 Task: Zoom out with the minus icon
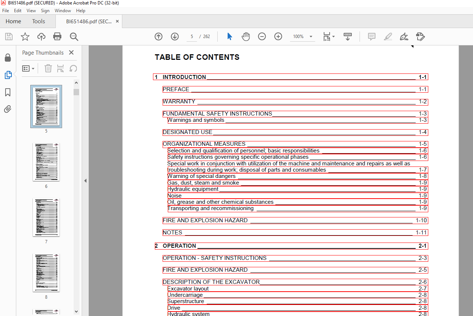point(262,37)
